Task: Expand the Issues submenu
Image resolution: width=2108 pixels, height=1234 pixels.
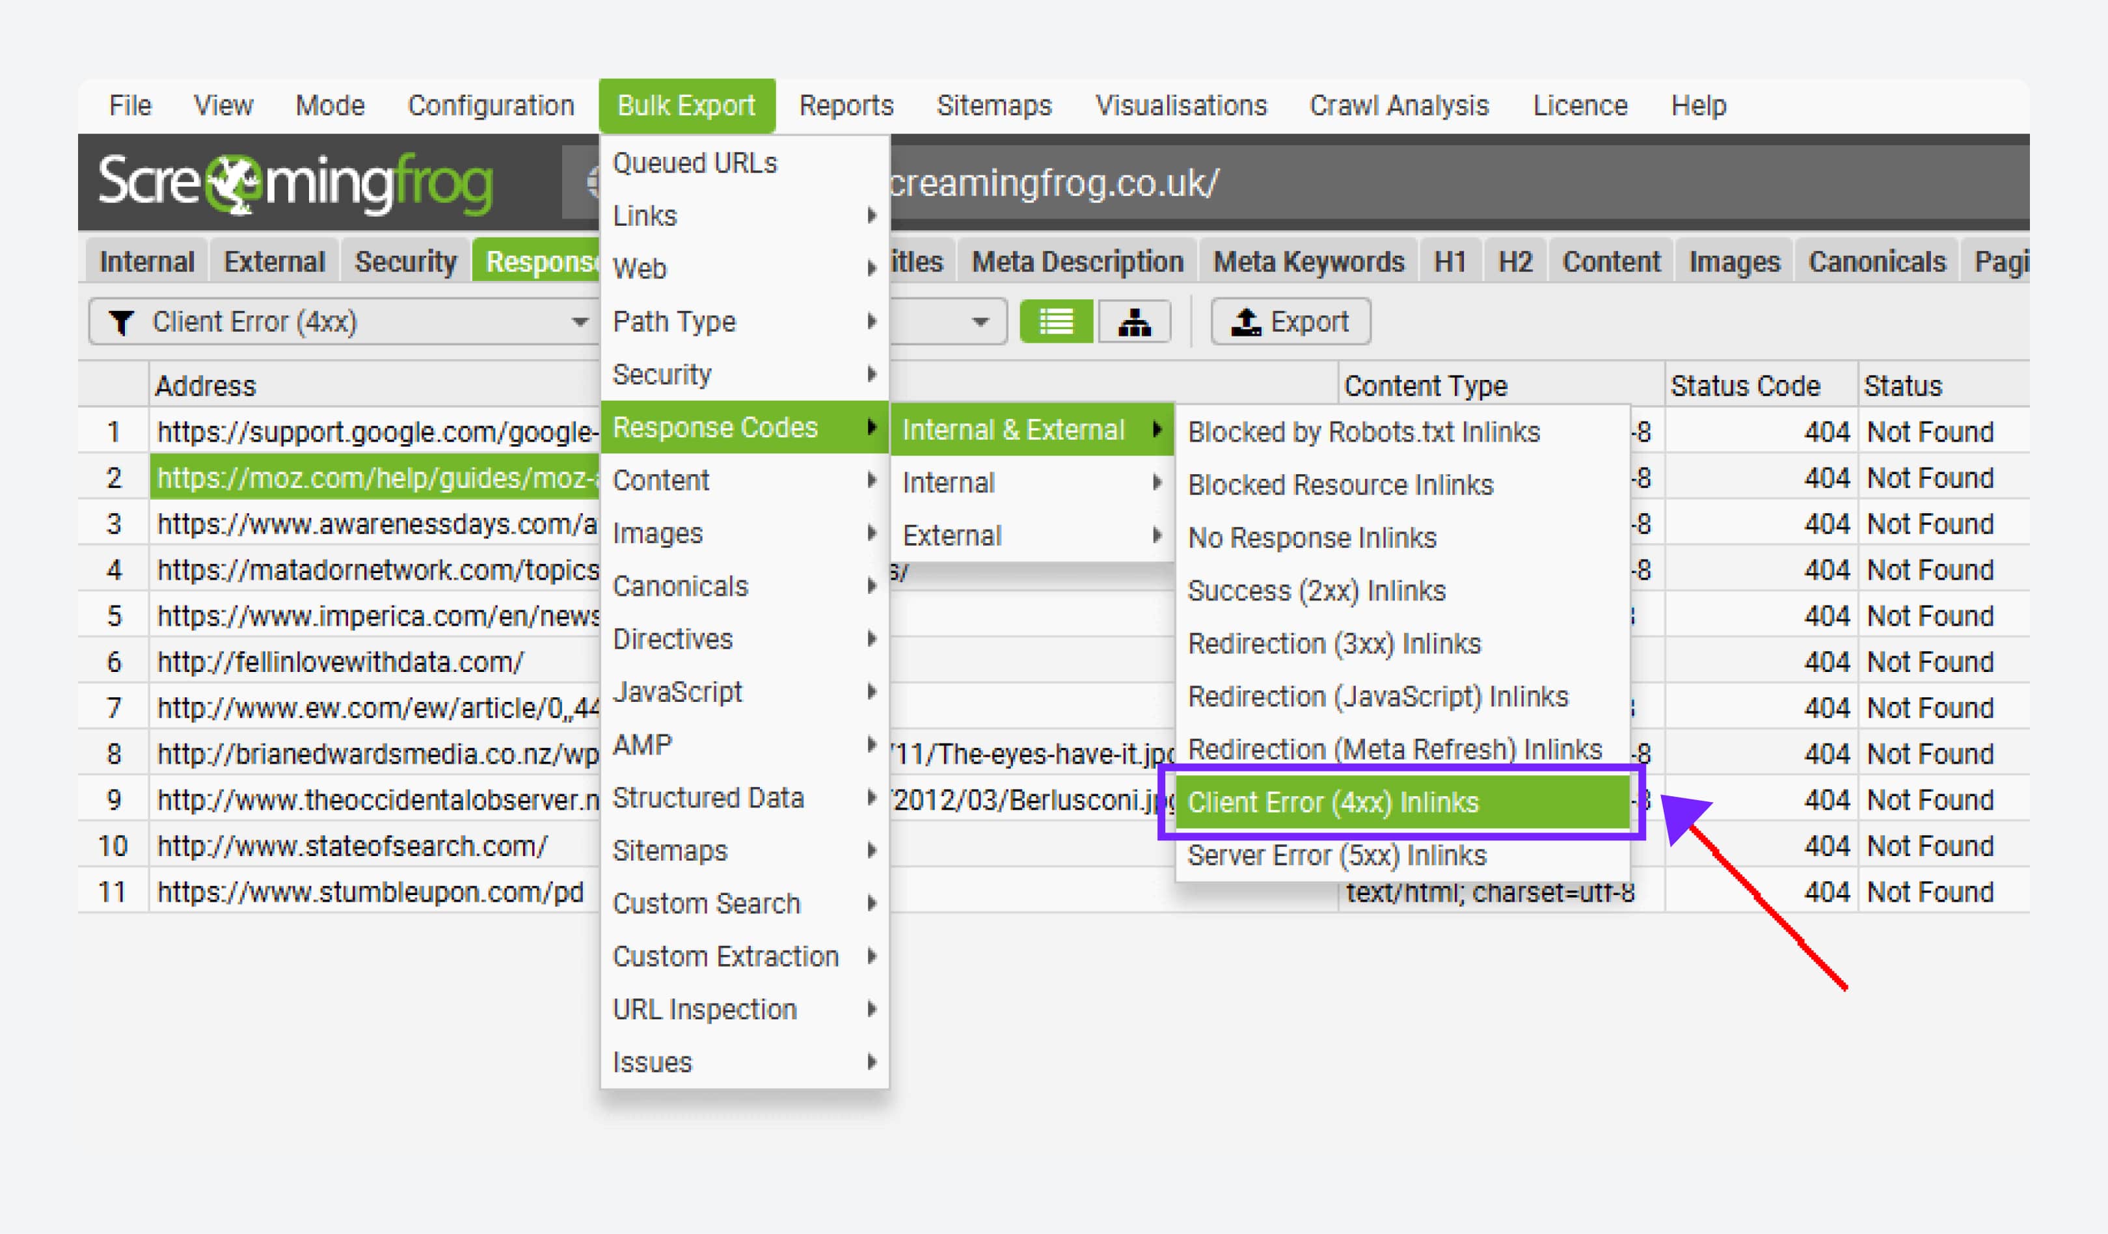Action: point(744,1062)
